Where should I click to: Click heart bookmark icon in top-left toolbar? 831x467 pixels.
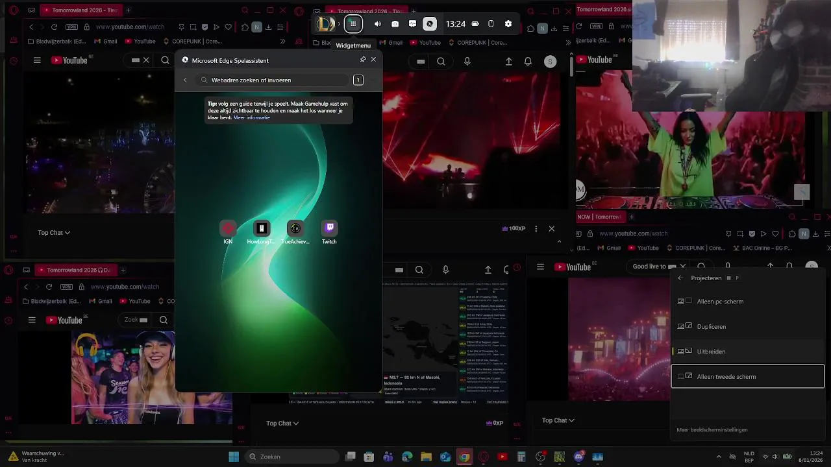228,27
